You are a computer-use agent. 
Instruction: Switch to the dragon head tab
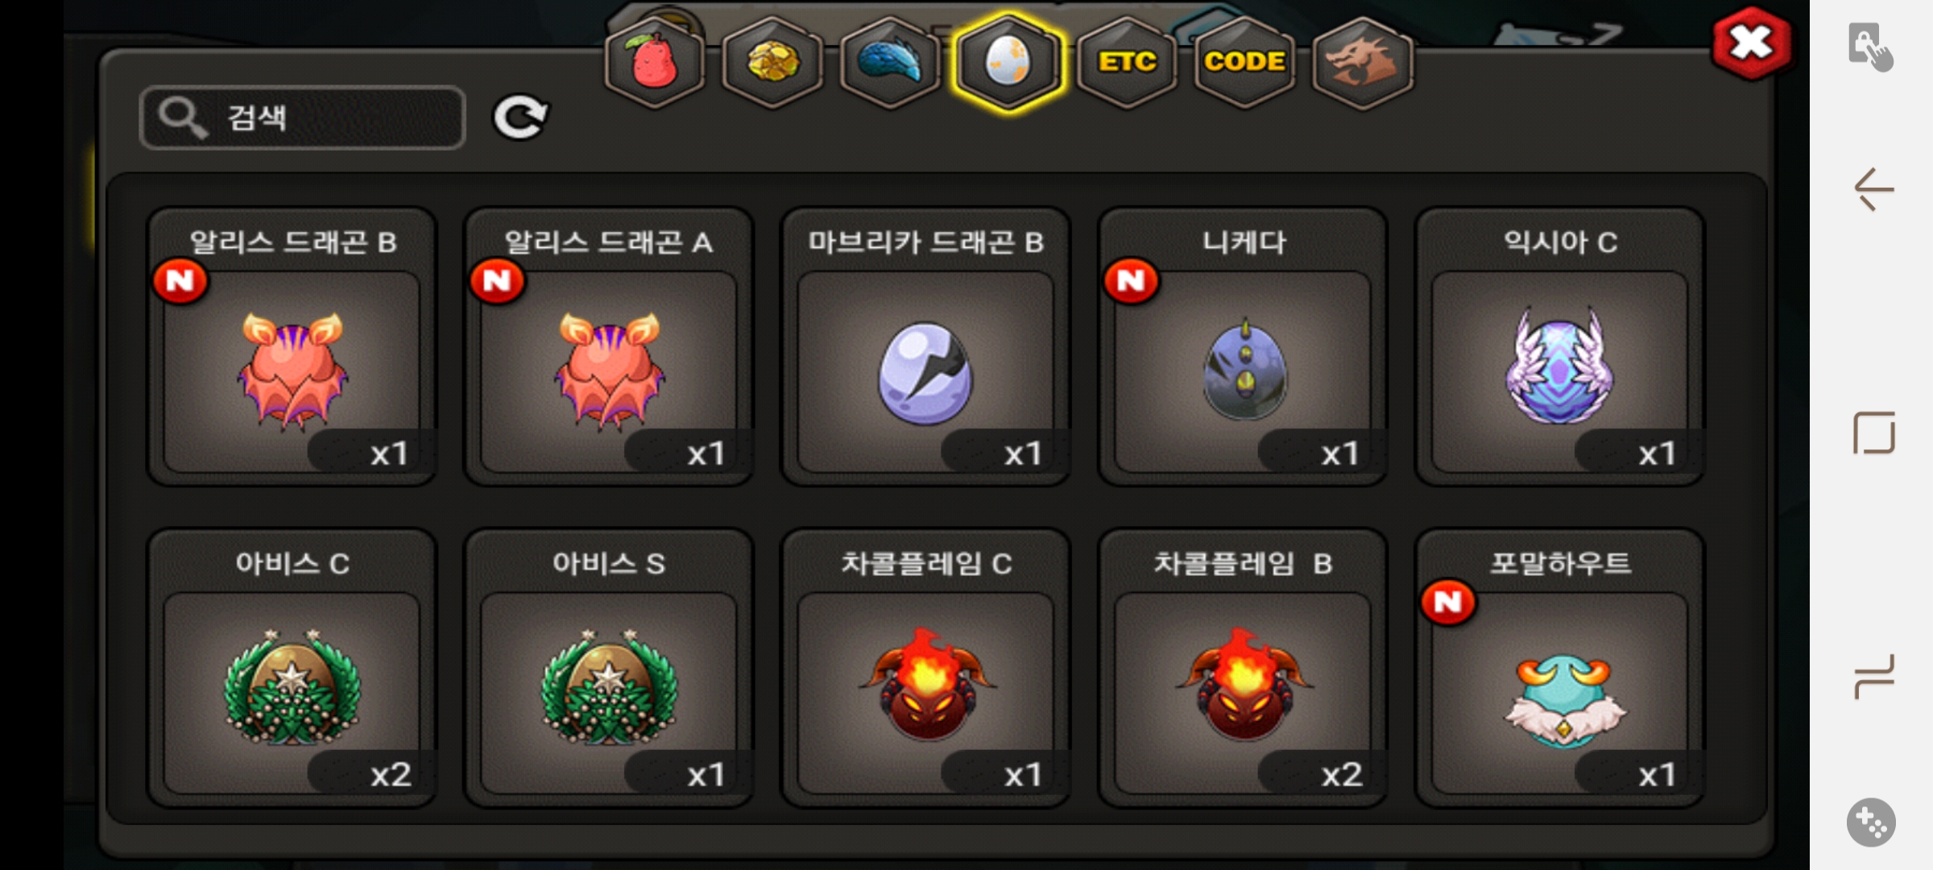pyautogui.click(x=1362, y=62)
